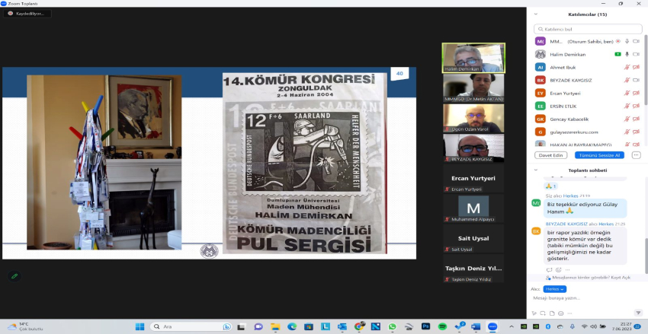Image resolution: width=648 pixels, height=334 pixels.
Task: Toggle the host's microphone icon in participant list
Action: point(627,41)
